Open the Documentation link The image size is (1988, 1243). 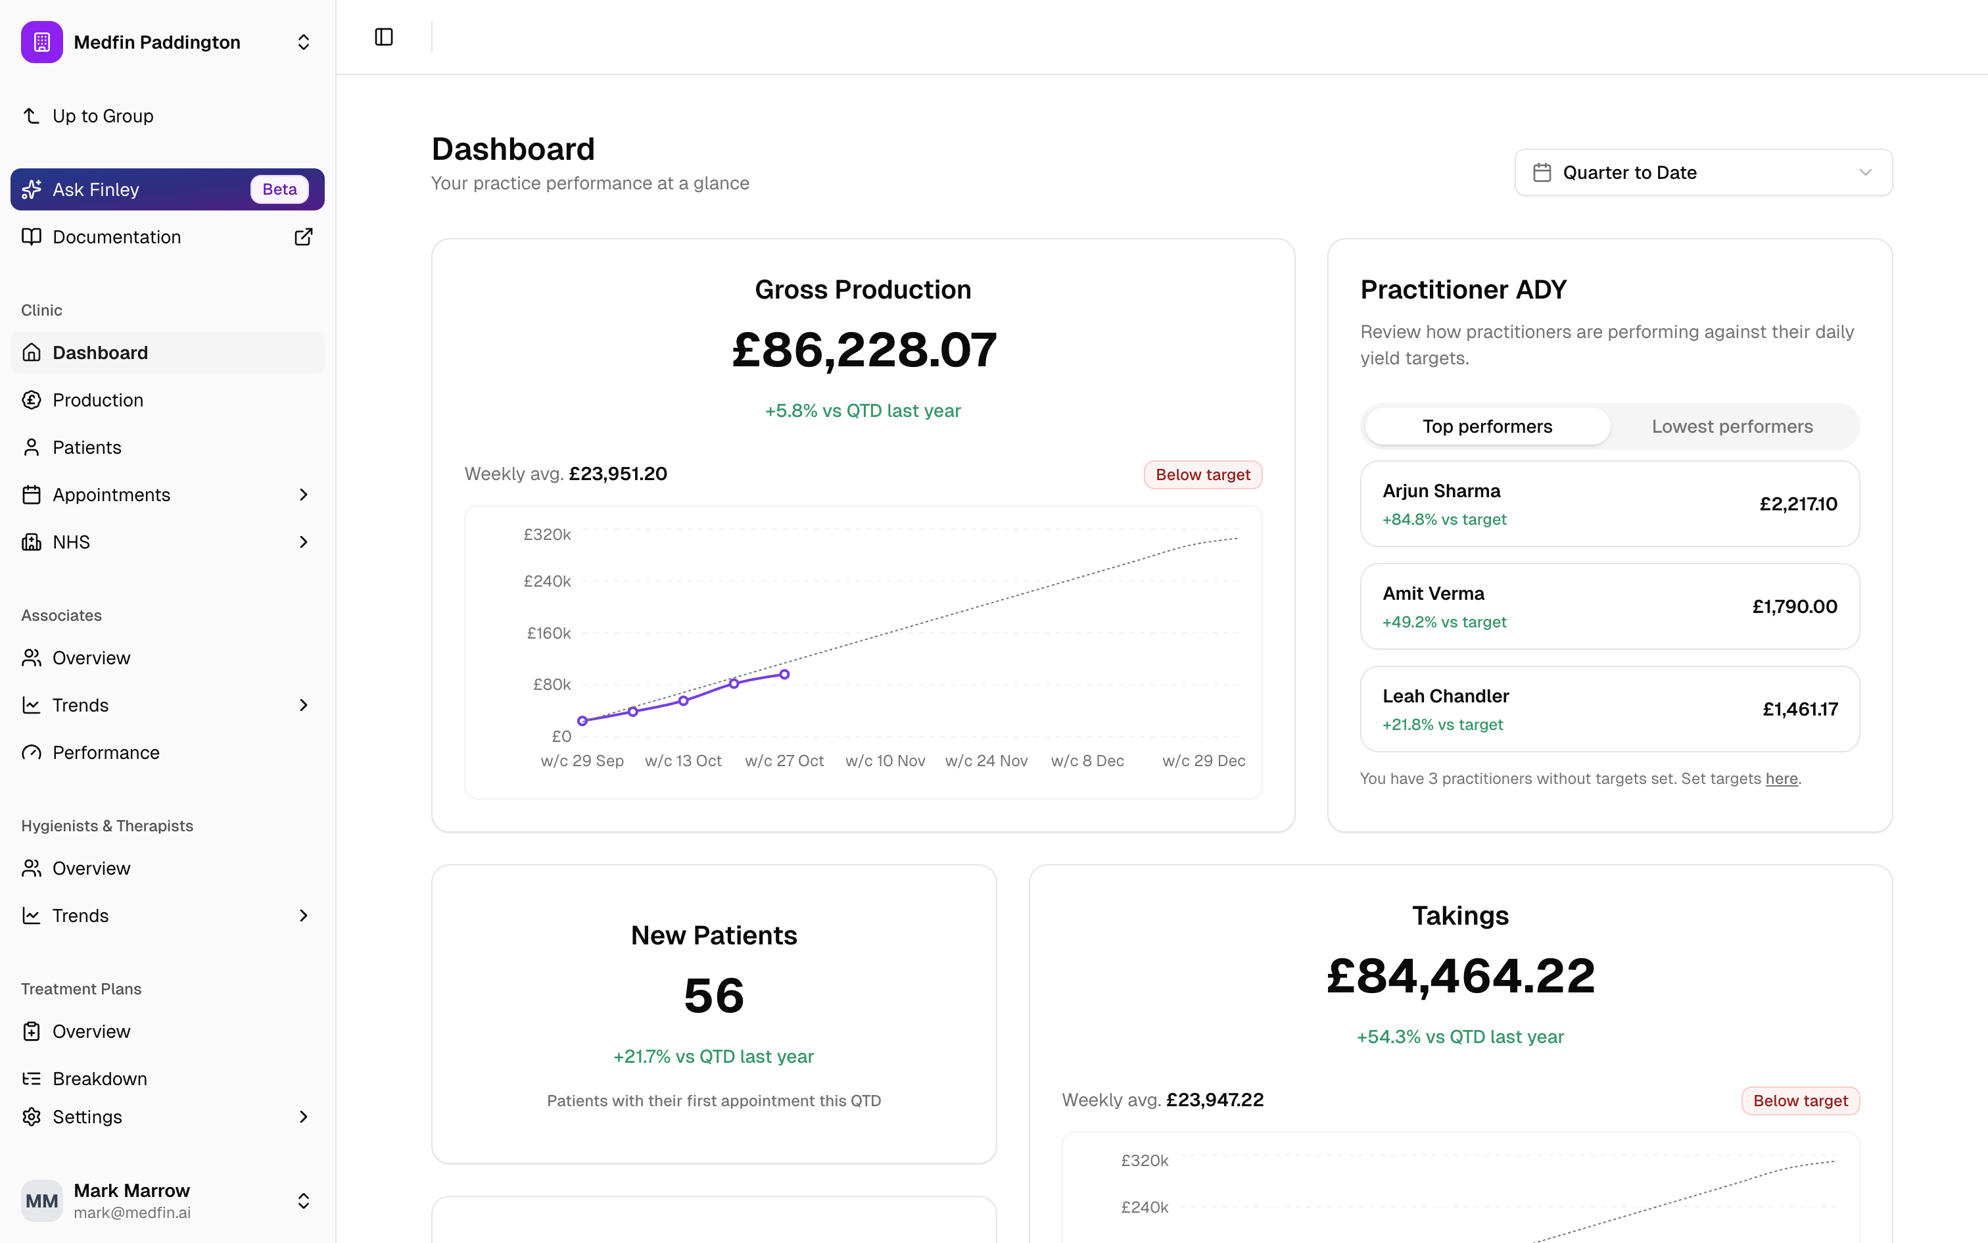pos(168,237)
